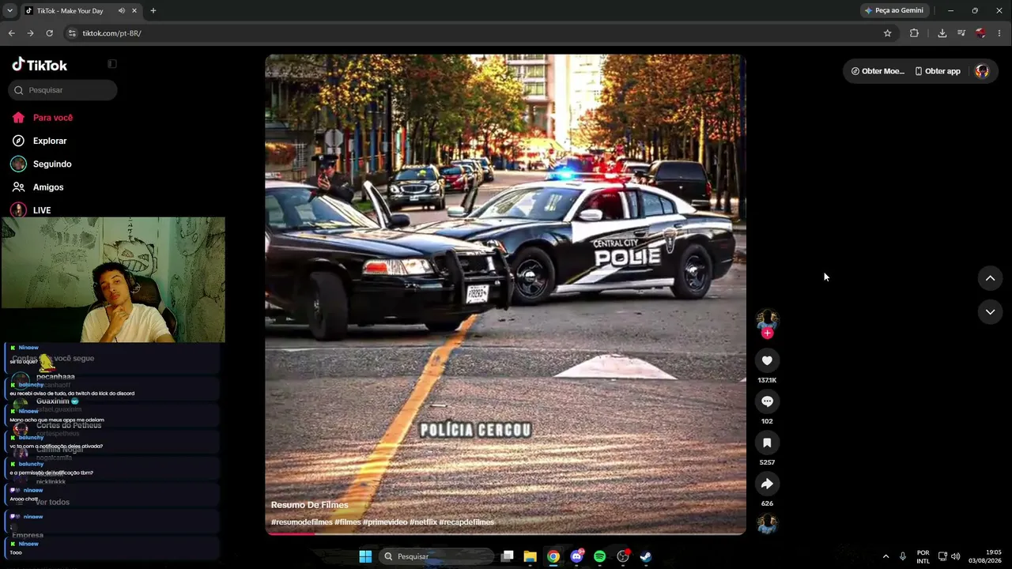
Task: Open the Seguindo feed
Action: [x=52, y=164]
